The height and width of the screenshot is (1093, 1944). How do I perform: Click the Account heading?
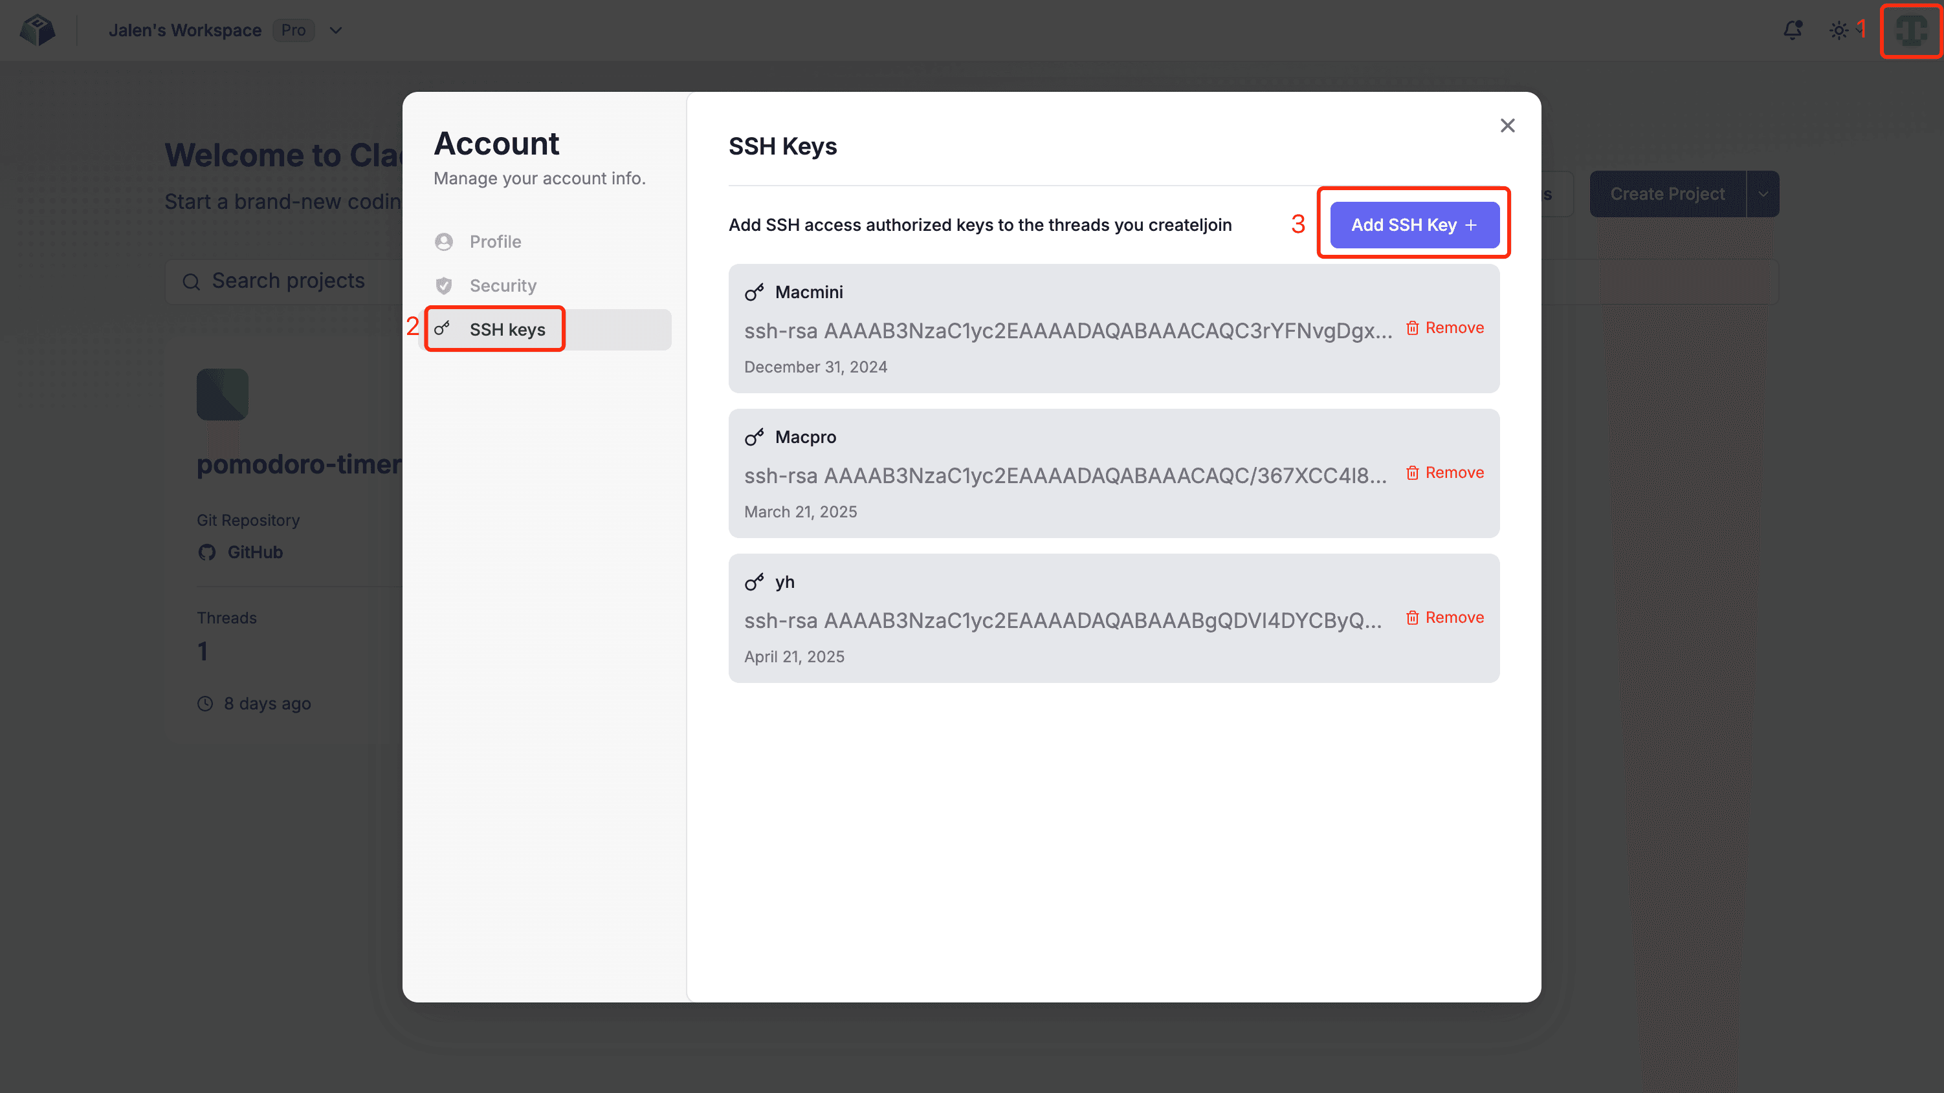(496, 144)
